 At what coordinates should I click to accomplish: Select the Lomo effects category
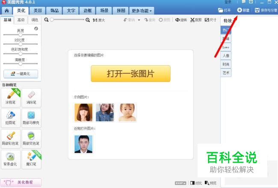coord(226,47)
